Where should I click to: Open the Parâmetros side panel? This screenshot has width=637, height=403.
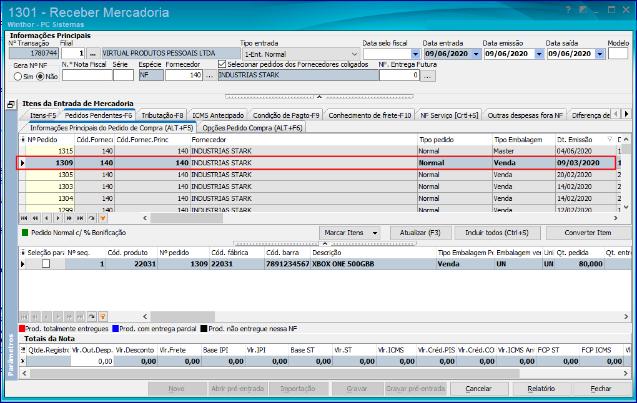[11, 354]
